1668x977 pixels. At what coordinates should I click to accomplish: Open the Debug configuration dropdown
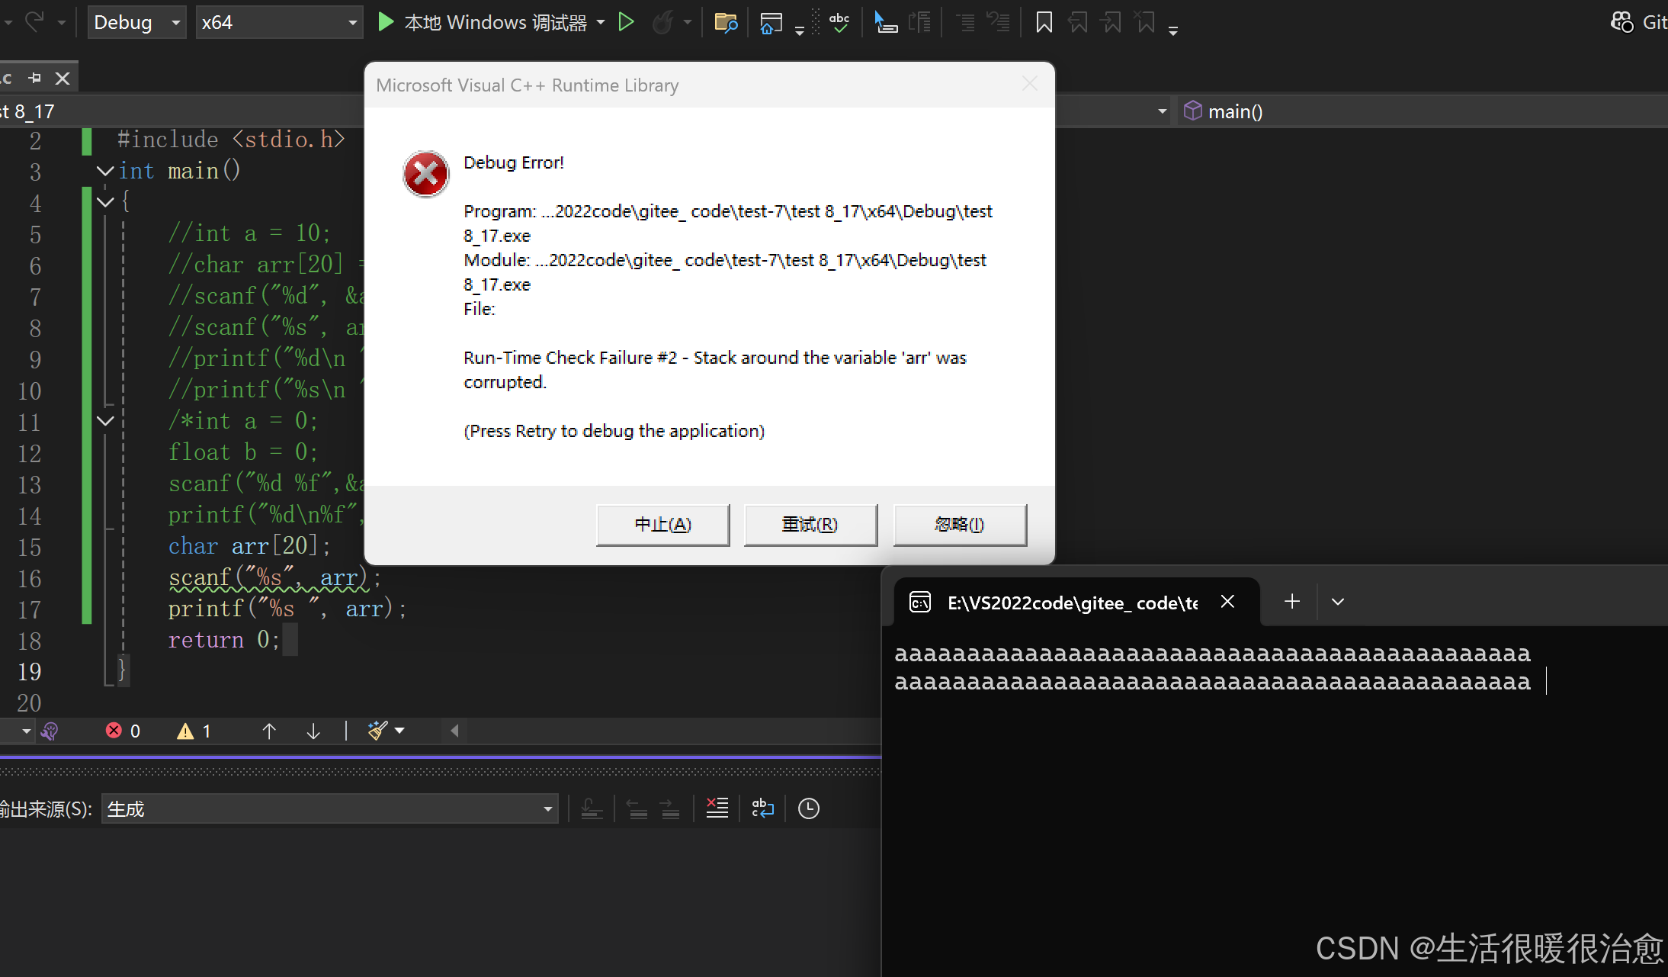click(x=137, y=22)
